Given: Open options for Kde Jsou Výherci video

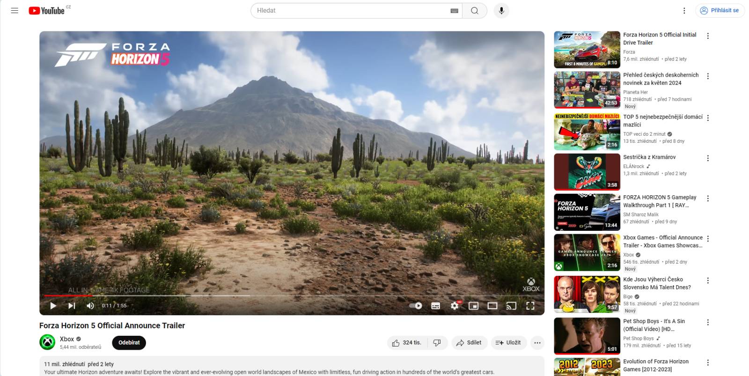Looking at the screenshot, I should tap(708, 280).
